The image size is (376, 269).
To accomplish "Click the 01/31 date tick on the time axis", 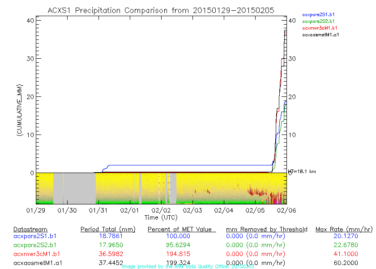I will 98,210.
